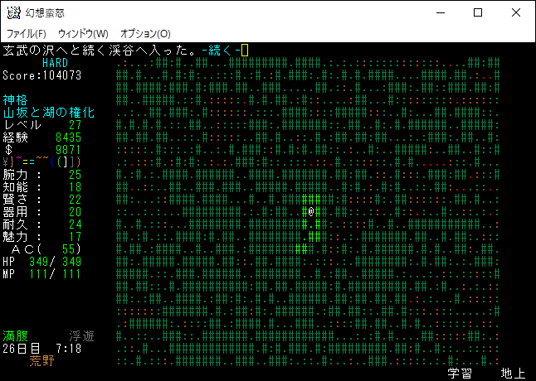Click the 満腹 hunger status indicator
536x381 pixels.
coord(15,336)
